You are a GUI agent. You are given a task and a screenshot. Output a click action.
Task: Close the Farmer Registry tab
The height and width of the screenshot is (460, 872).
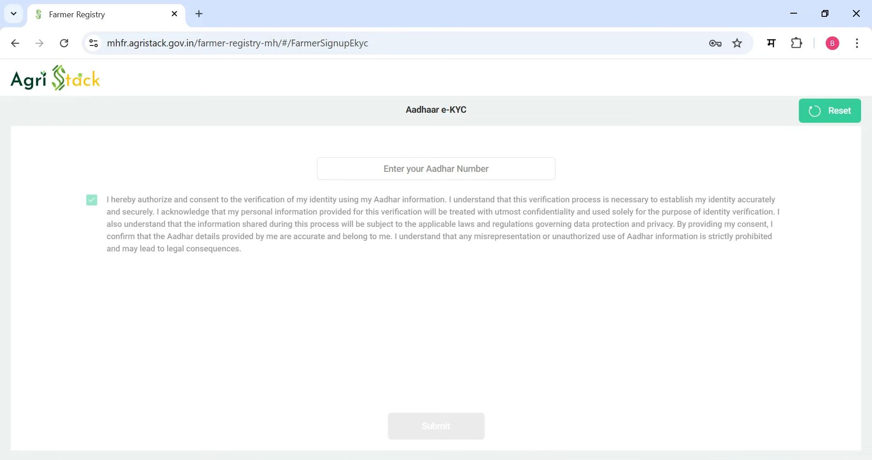[175, 14]
